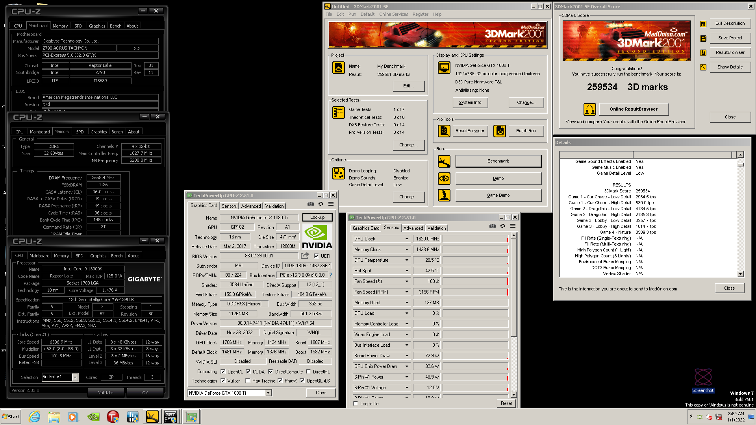The image size is (756, 425).
Task: Click the Reset button in GPU-Z Sensors
Action: (506, 403)
